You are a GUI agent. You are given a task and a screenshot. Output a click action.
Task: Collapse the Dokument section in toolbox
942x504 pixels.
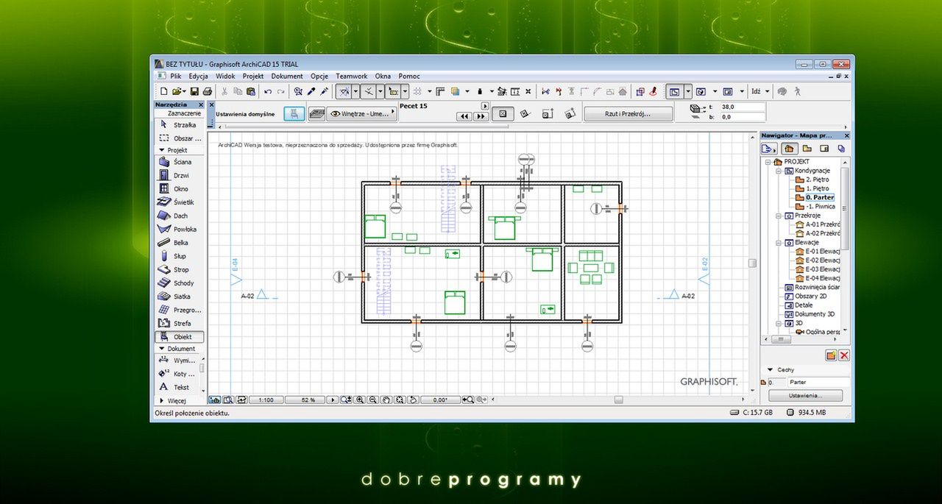pos(161,349)
